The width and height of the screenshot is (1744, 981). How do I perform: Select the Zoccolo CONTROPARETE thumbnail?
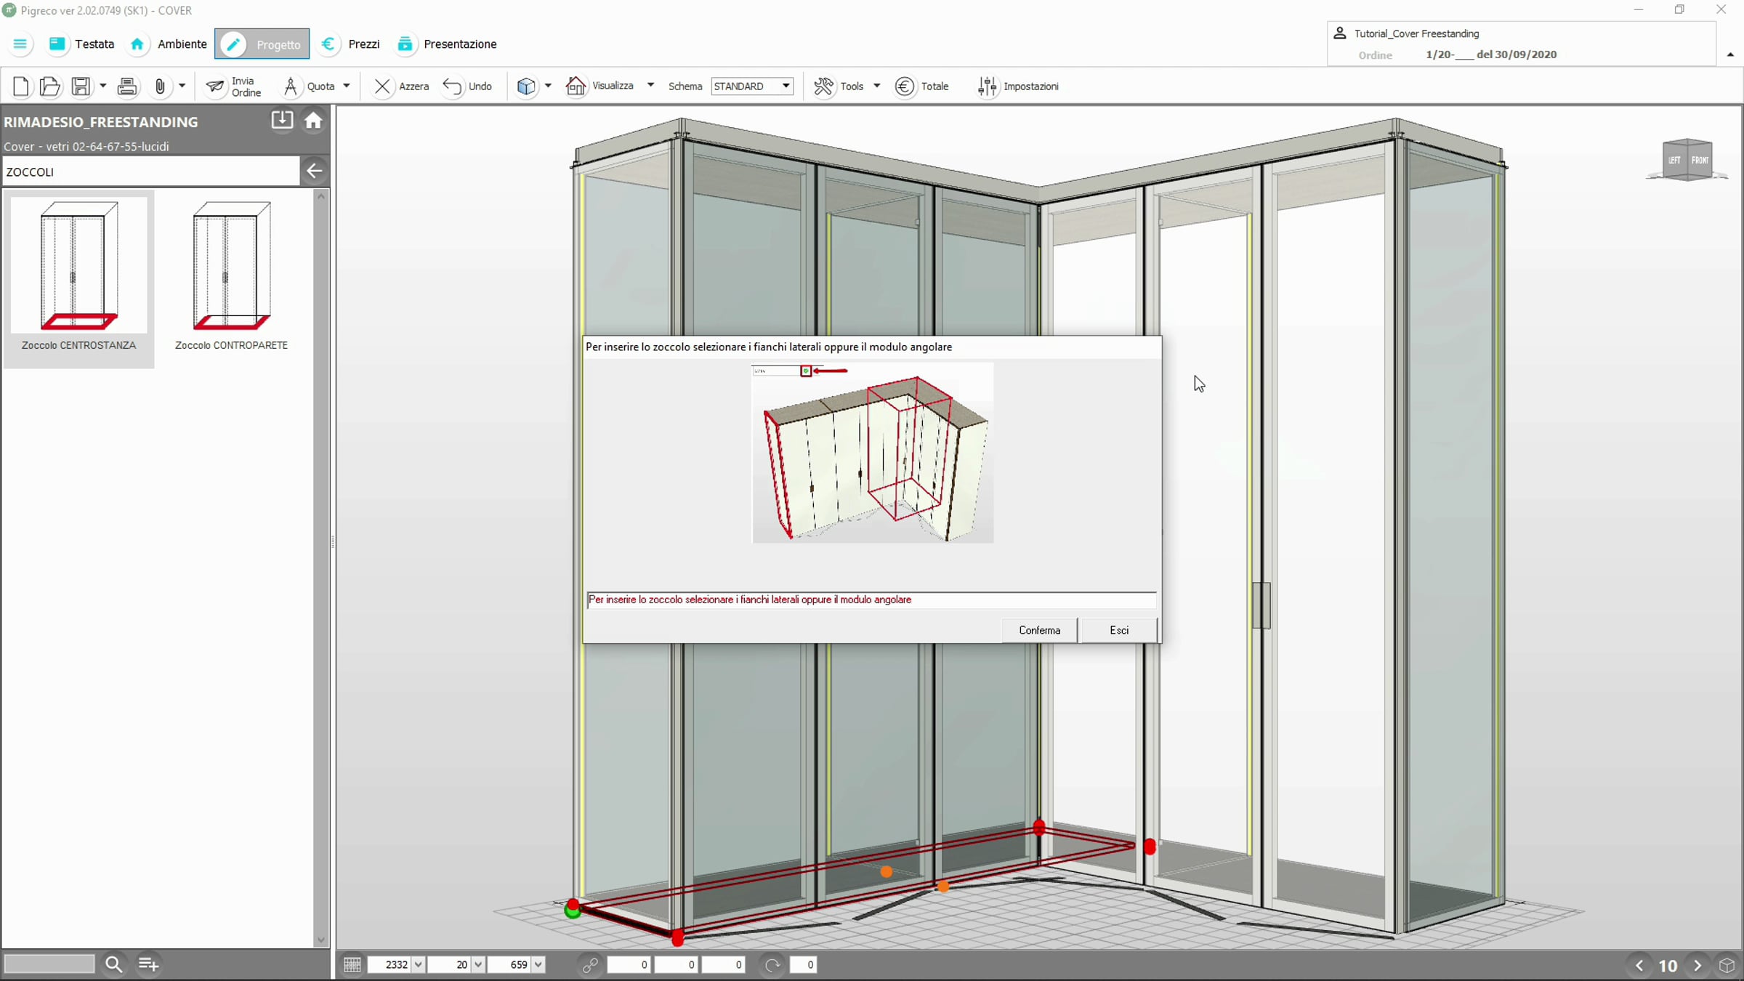point(231,276)
